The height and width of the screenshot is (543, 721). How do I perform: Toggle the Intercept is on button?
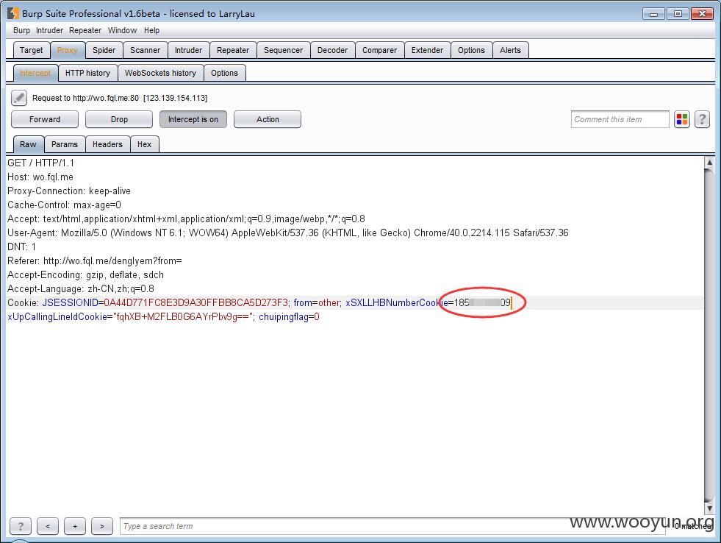point(193,119)
